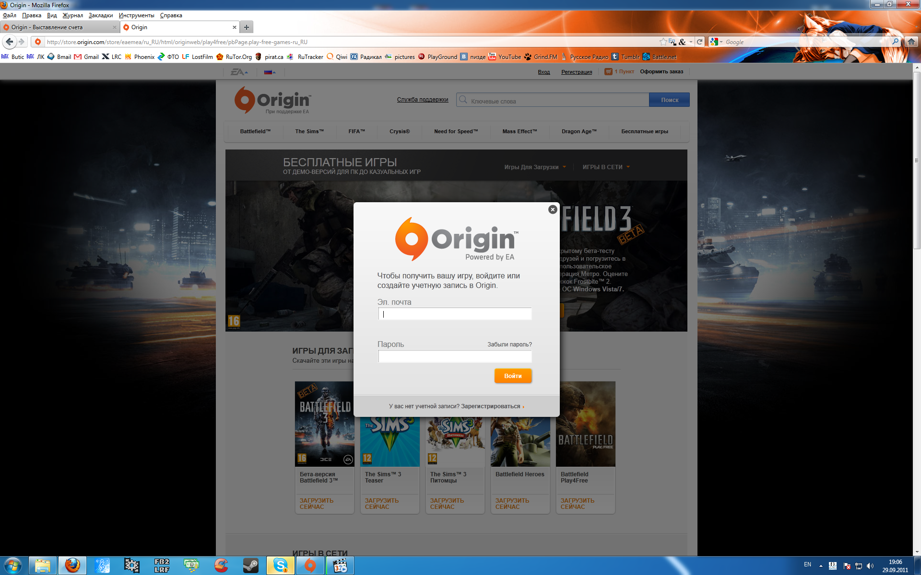This screenshot has height=575, width=921.
Task: Click the URL address bar
Action: pos(350,42)
